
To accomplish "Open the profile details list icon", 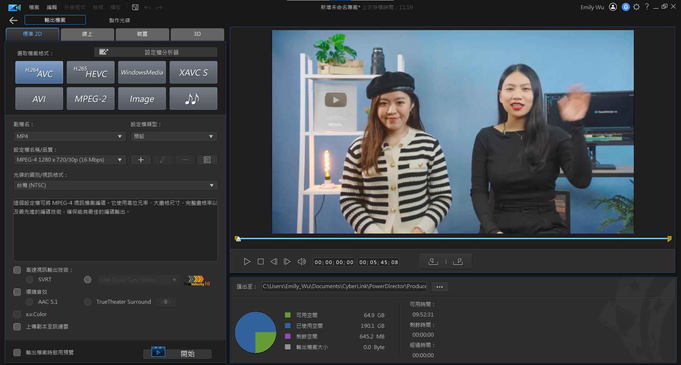I will point(207,160).
